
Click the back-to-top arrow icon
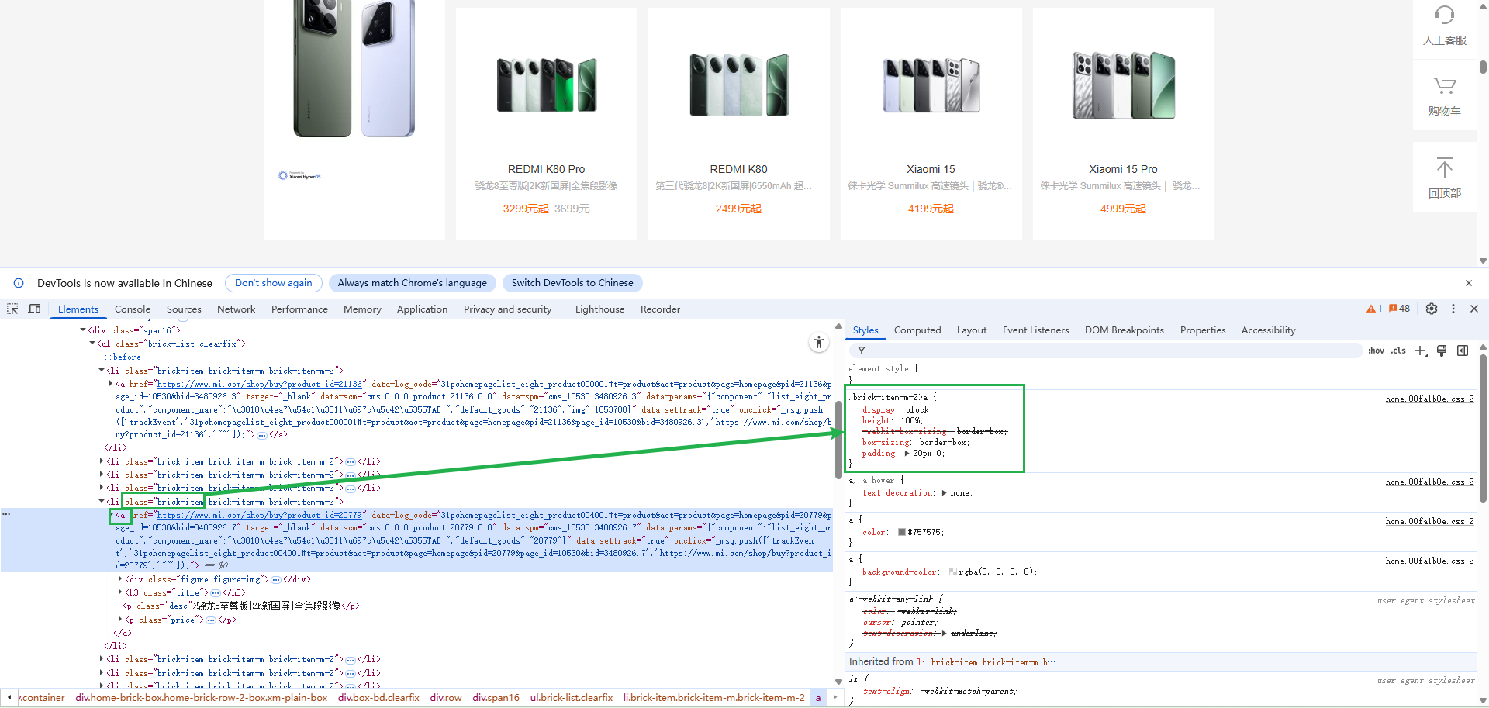pos(1445,168)
